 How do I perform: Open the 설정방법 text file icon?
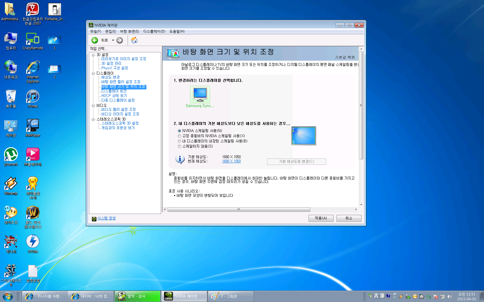coord(33,273)
